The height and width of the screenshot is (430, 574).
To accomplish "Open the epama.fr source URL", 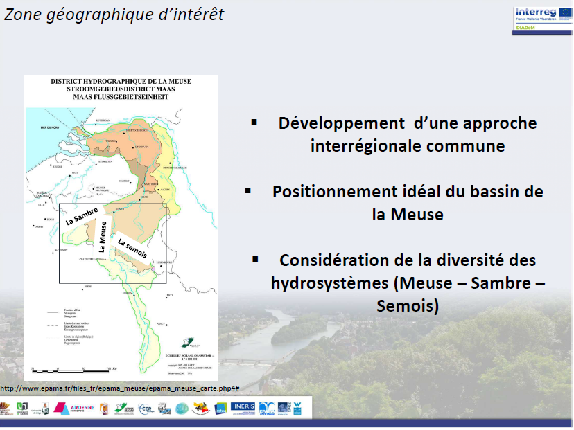I will coord(120,388).
